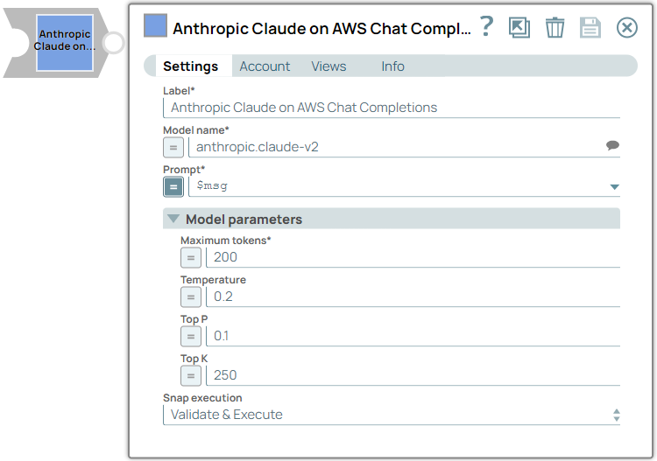Toggle expression button for Maximum tokens
Image resolution: width=657 pixels, height=461 pixels.
191,258
